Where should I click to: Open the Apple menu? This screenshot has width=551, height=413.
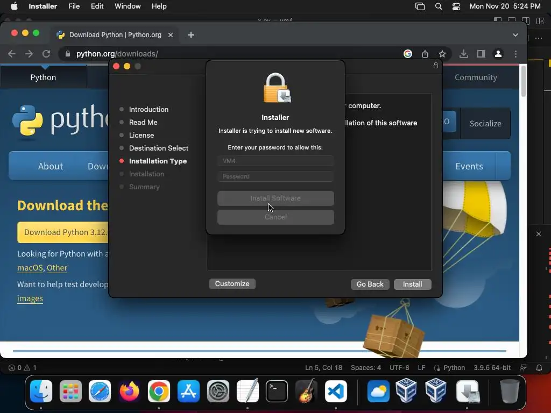14,6
